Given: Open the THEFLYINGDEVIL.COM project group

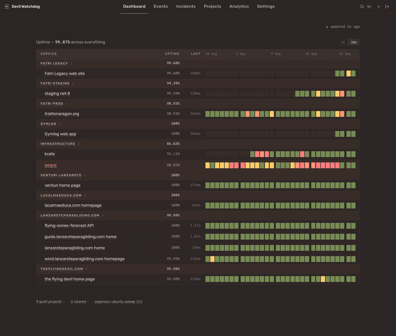Looking at the screenshot, I should coord(62,269).
